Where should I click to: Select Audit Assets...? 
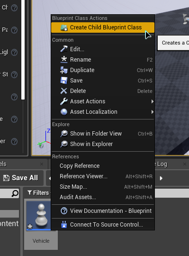pyautogui.click(x=103, y=197)
